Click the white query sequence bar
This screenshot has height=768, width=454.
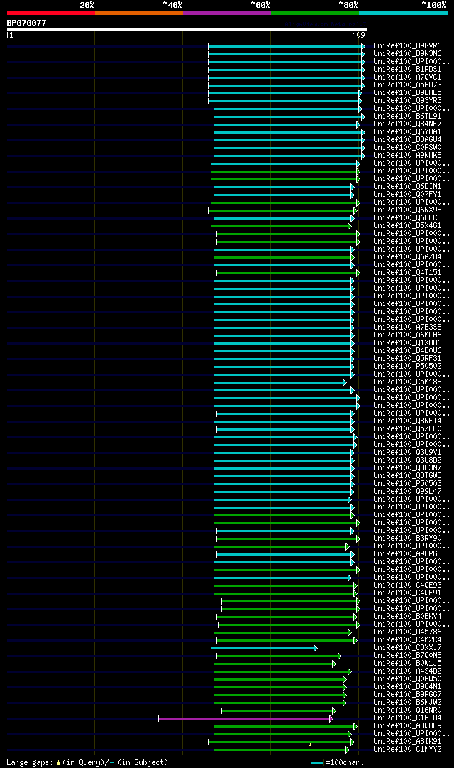pos(187,29)
